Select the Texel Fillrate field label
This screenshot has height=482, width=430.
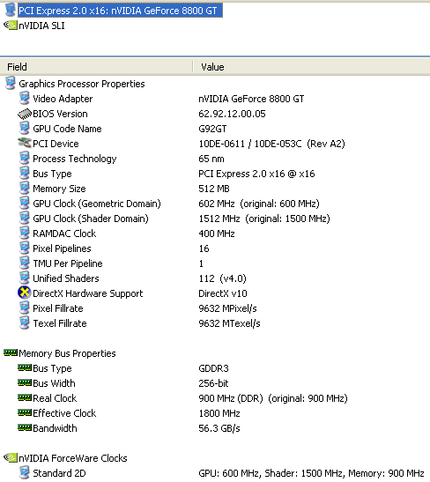[60, 323]
